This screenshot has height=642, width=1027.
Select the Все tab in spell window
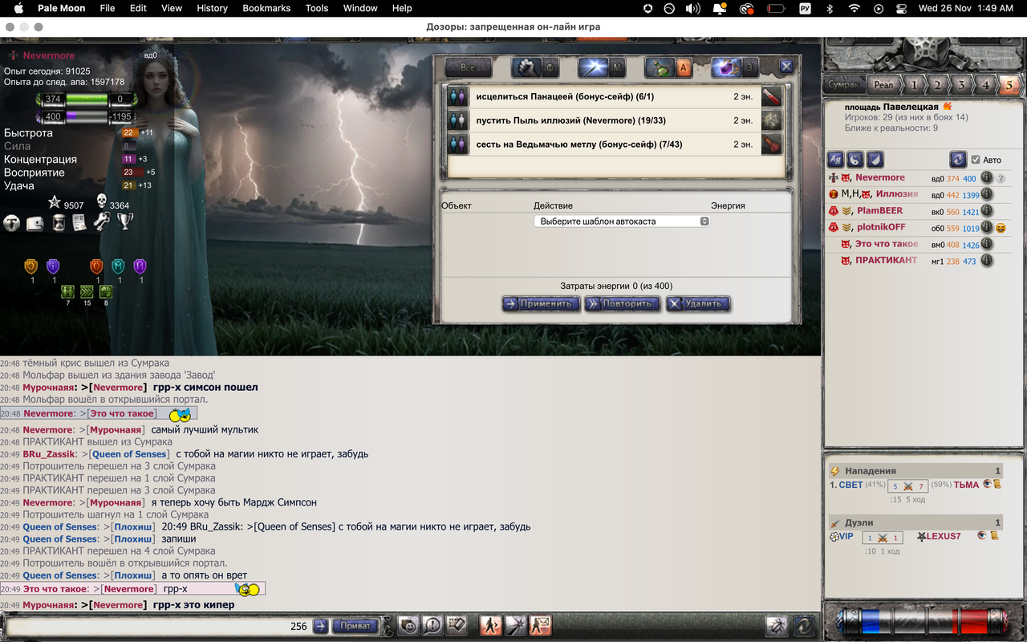467,67
